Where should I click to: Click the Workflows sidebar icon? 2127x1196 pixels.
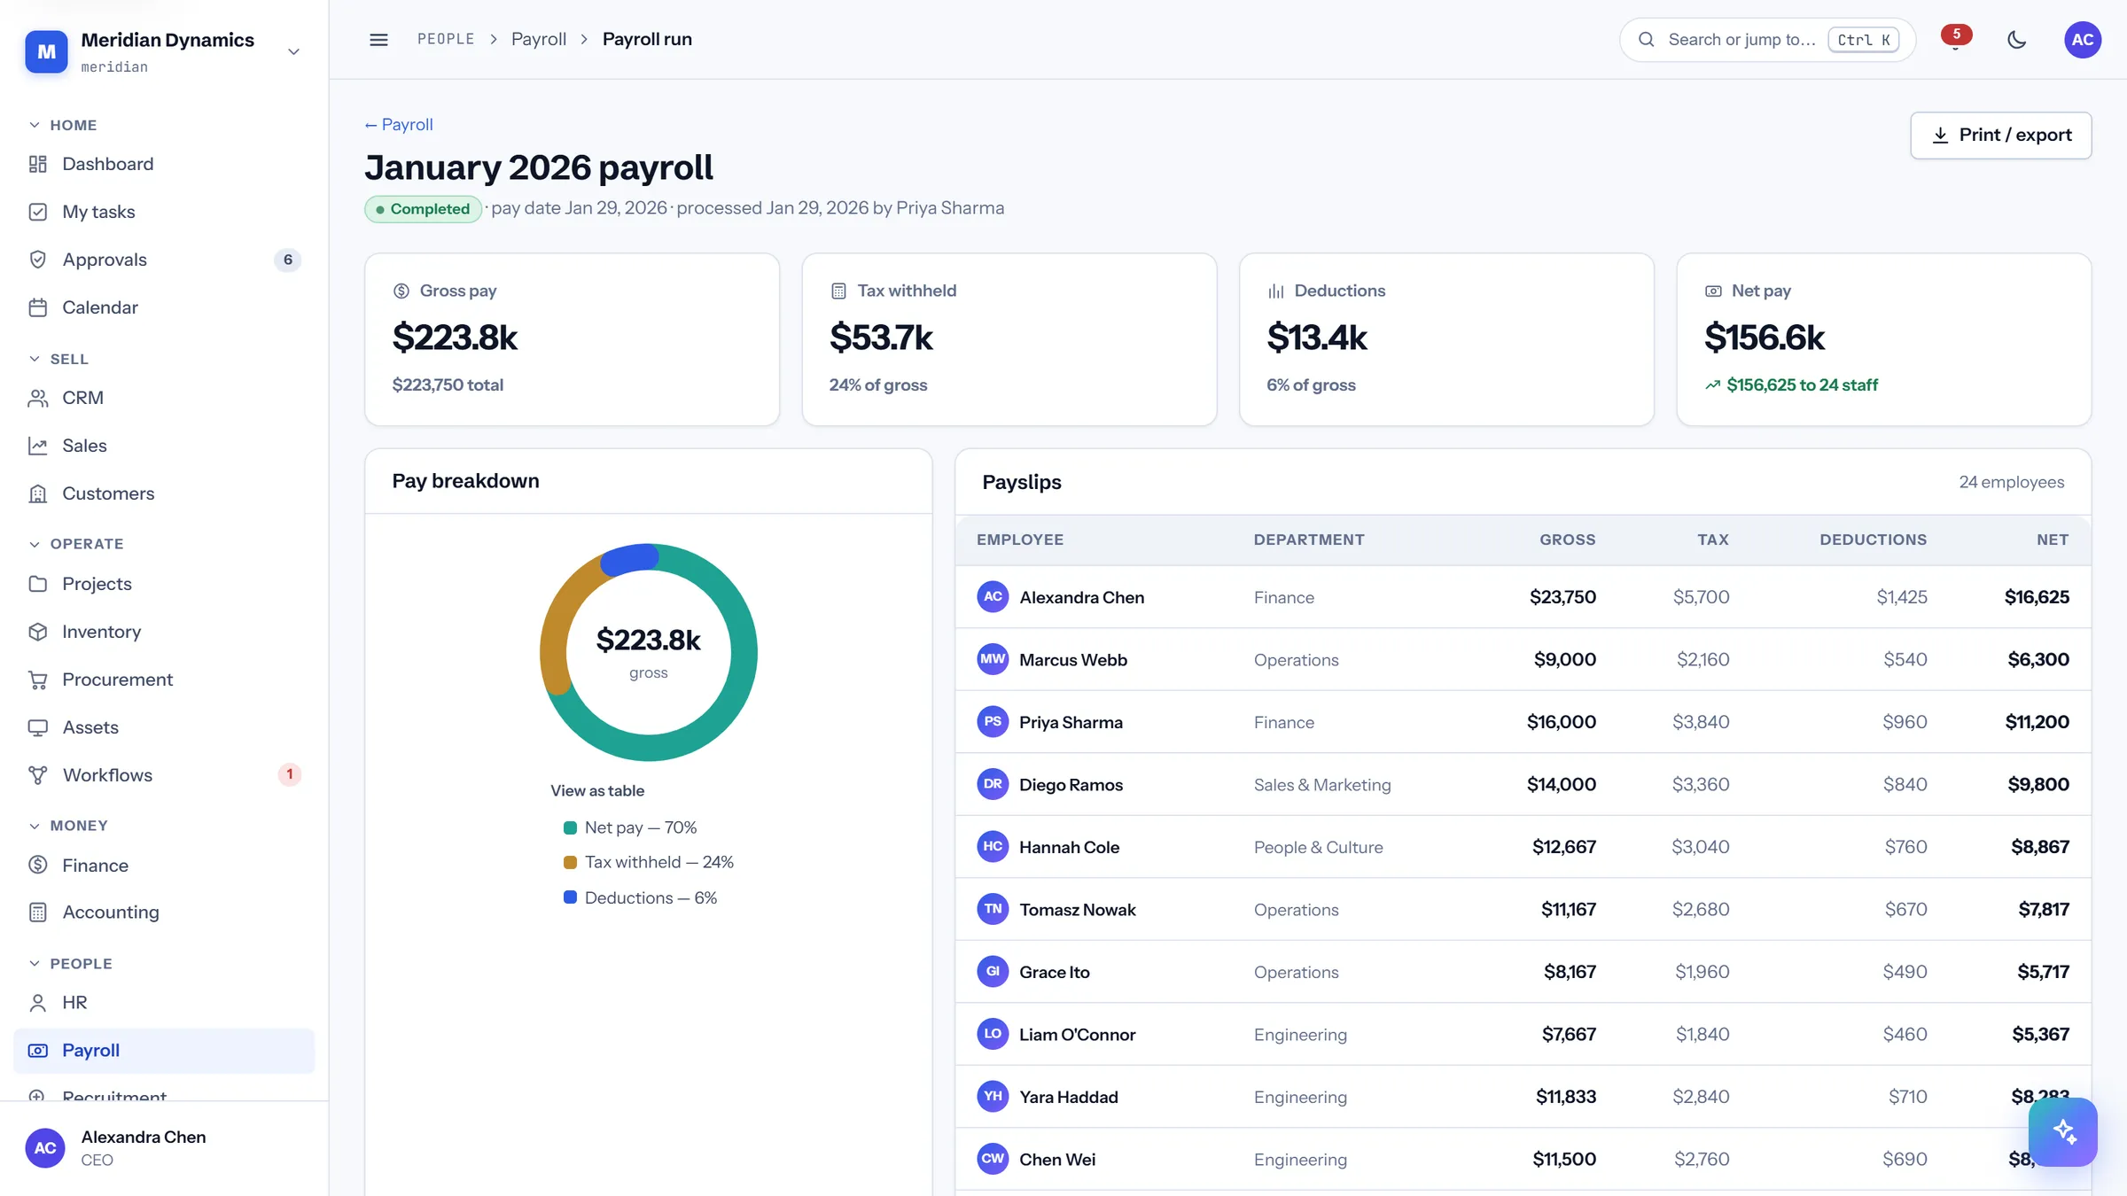(x=37, y=775)
